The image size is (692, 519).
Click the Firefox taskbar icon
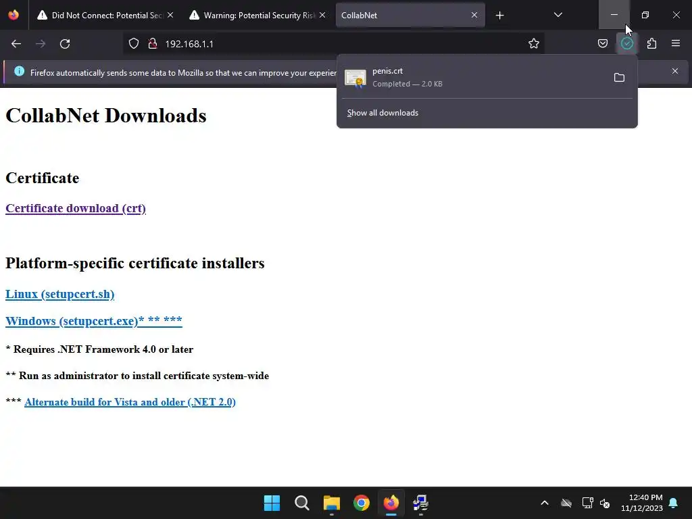click(x=391, y=503)
